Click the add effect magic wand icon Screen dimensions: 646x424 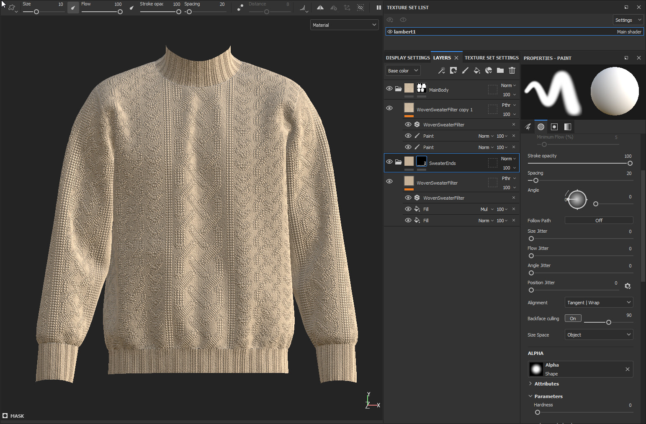click(x=442, y=70)
